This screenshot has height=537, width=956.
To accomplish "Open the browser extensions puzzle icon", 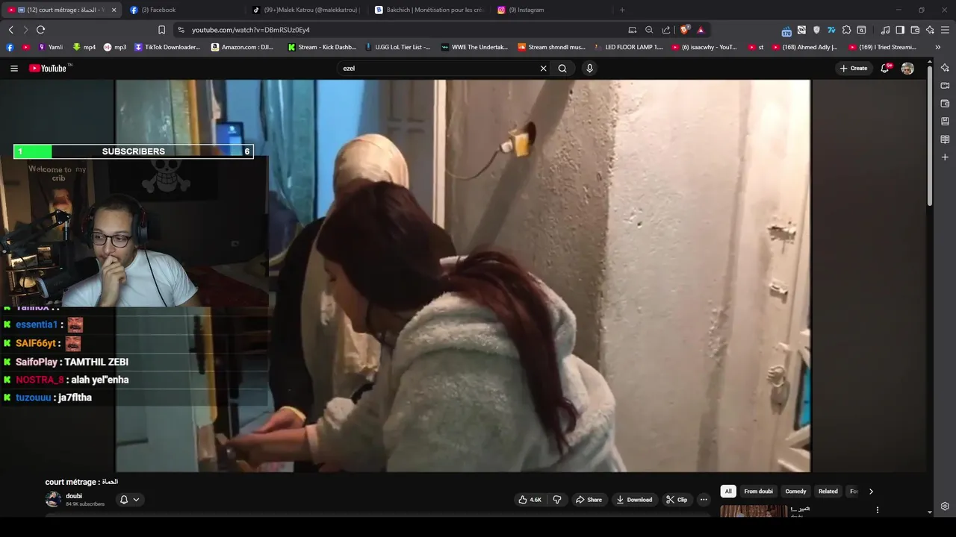I will (x=846, y=30).
